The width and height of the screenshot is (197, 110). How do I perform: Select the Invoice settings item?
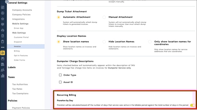pos(26,46)
